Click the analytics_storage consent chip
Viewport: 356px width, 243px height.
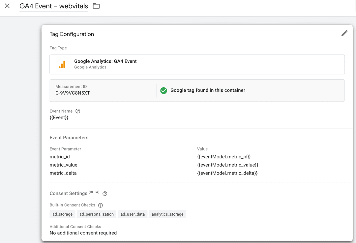167,214
